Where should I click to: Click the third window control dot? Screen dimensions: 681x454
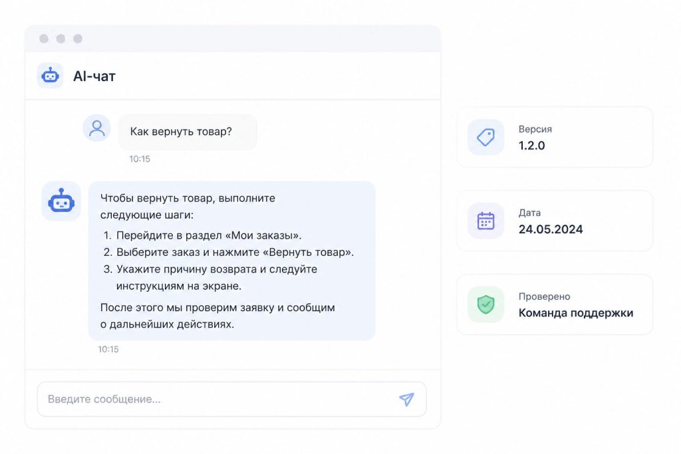78,39
